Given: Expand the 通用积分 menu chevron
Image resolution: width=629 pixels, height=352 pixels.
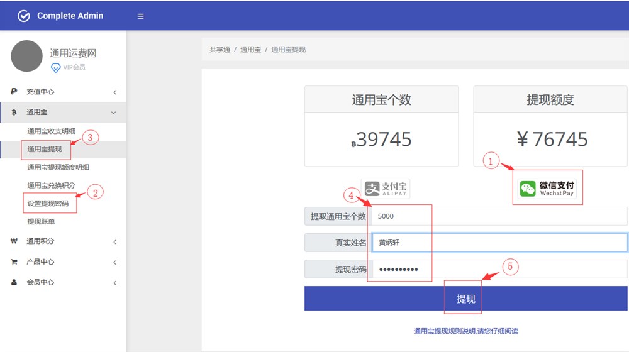Looking at the screenshot, I should (x=114, y=242).
